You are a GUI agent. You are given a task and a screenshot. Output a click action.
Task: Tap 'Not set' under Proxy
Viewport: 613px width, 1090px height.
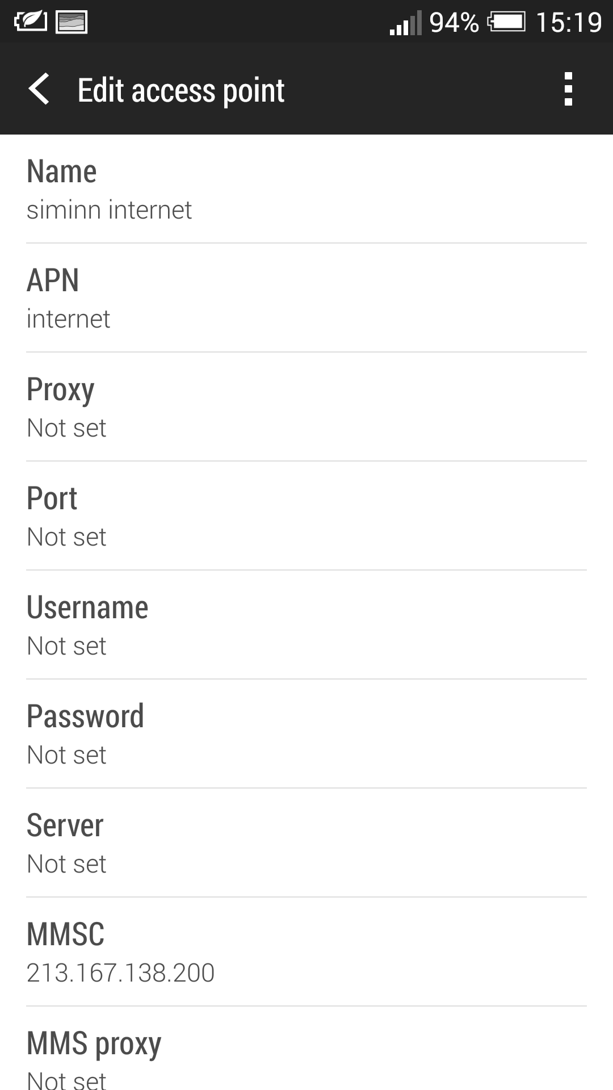coord(66,428)
